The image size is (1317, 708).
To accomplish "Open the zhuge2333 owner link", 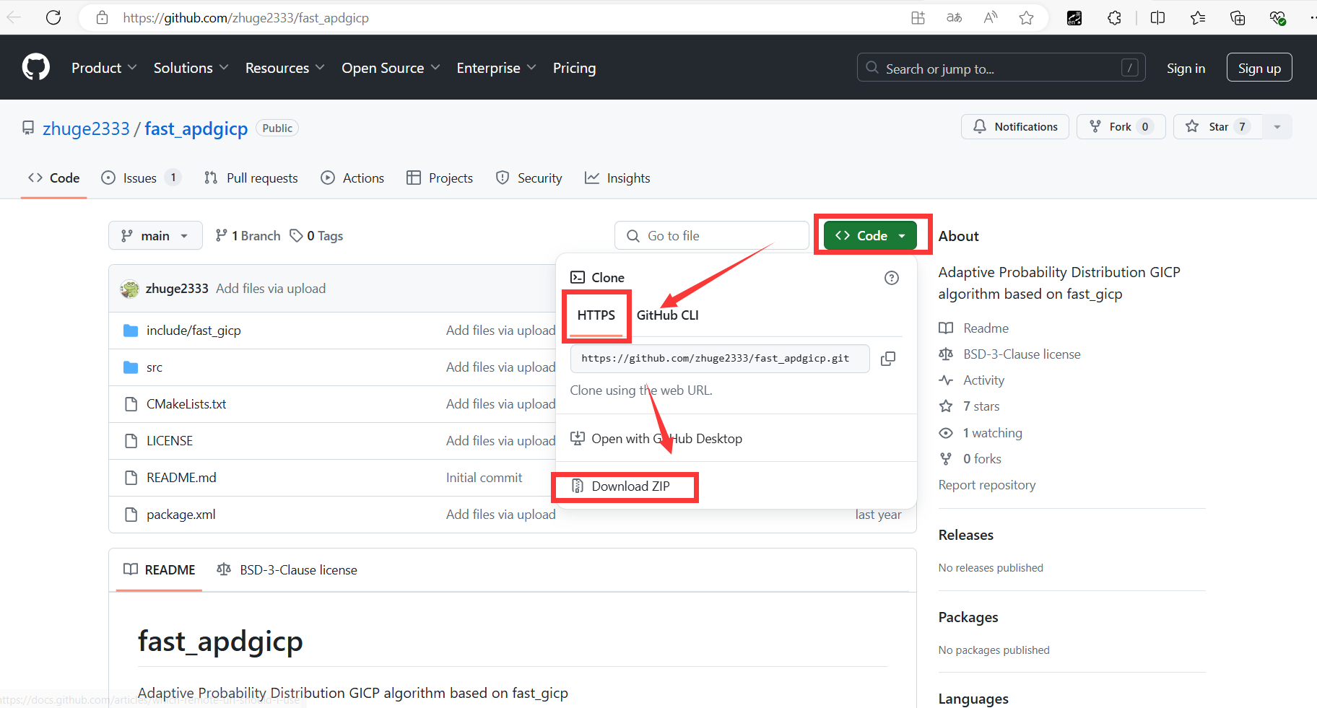I will tap(86, 128).
